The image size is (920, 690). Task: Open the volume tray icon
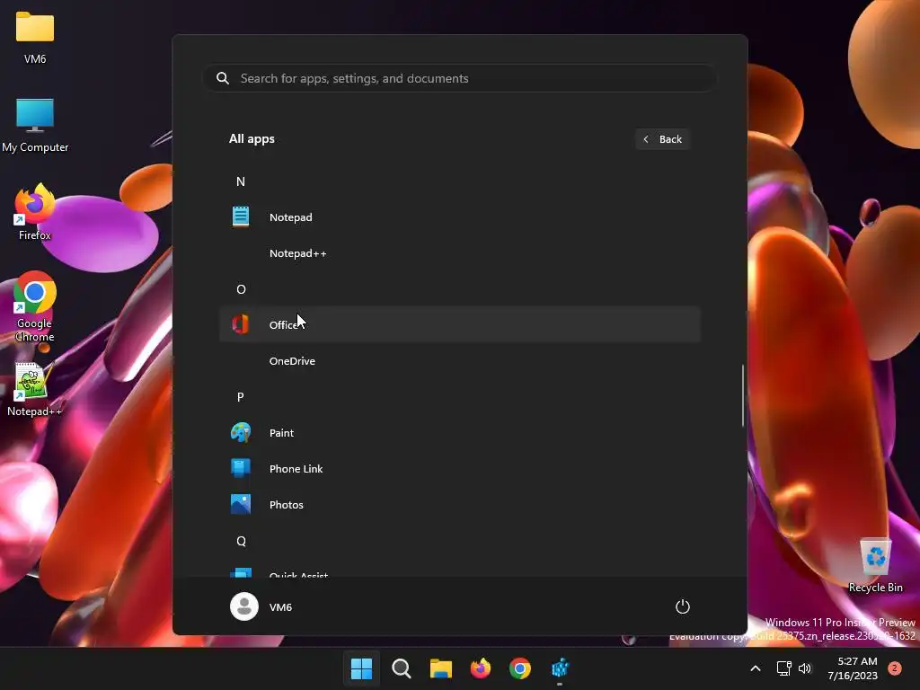pyautogui.click(x=805, y=668)
